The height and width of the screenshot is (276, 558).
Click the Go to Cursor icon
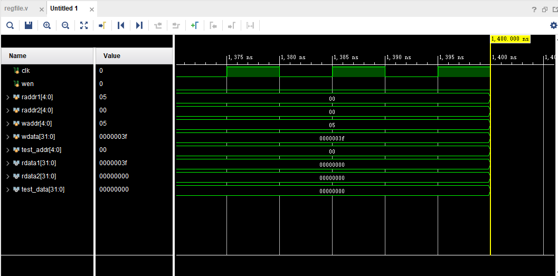[102, 25]
